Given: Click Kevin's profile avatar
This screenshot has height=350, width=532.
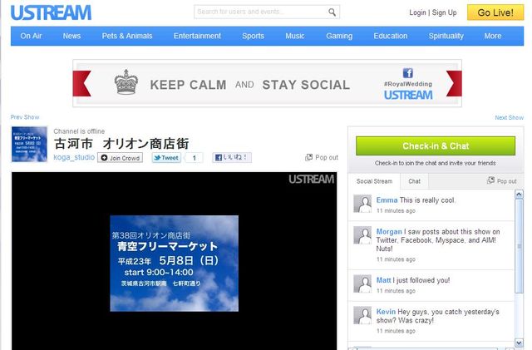Looking at the screenshot, I should point(362,316).
